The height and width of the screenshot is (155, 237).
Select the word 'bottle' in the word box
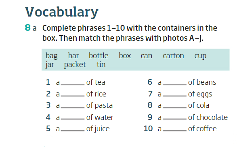point(99,55)
